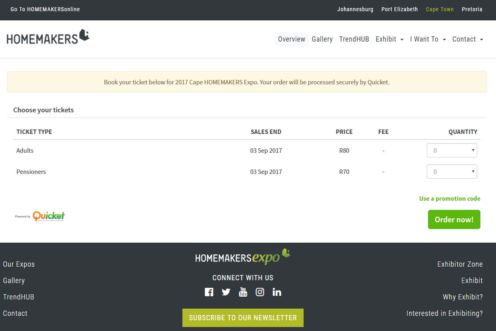
Task: Click the SALES END column header
Action: point(266,132)
